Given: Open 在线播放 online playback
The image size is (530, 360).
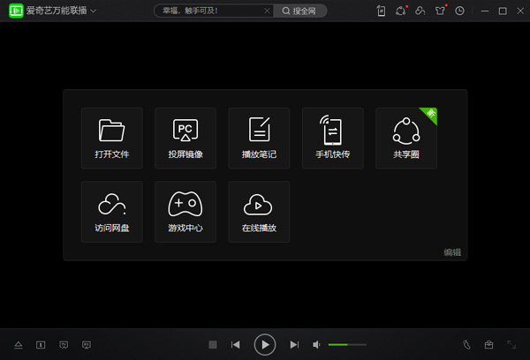Looking at the screenshot, I should click(x=259, y=212).
